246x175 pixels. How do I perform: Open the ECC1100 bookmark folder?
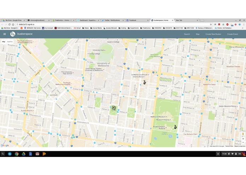click(178, 28)
